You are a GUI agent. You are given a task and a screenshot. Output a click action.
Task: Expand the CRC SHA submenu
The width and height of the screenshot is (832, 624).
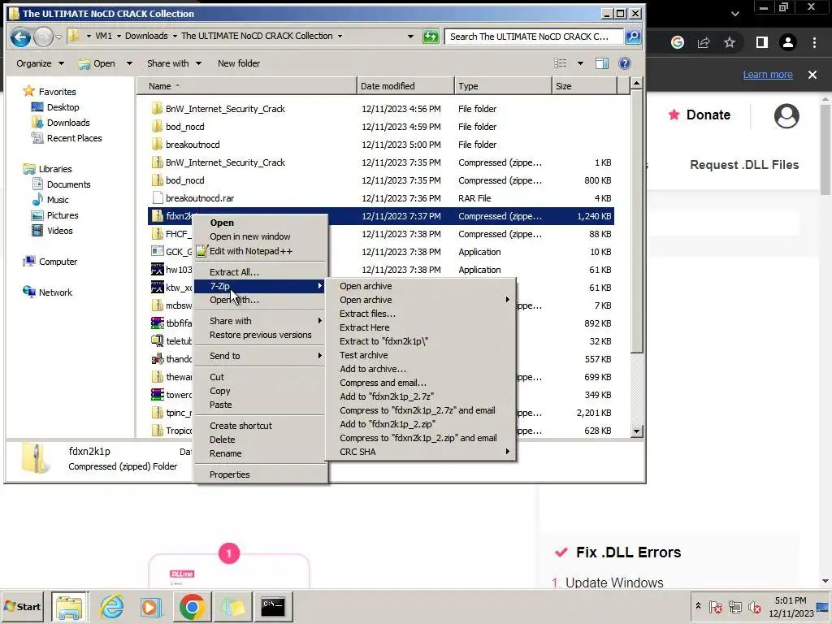coord(420,452)
